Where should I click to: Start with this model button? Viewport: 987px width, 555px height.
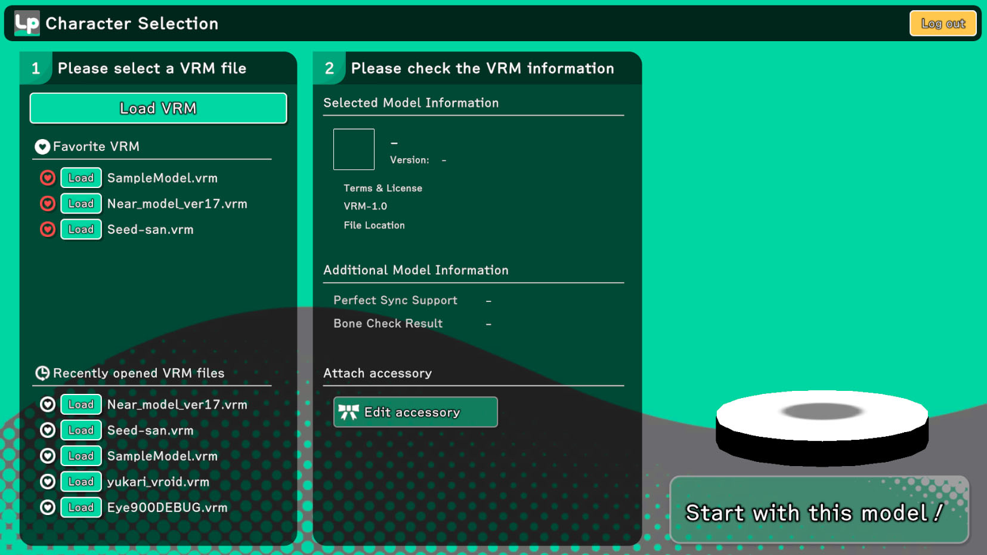pyautogui.click(x=819, y=511)
